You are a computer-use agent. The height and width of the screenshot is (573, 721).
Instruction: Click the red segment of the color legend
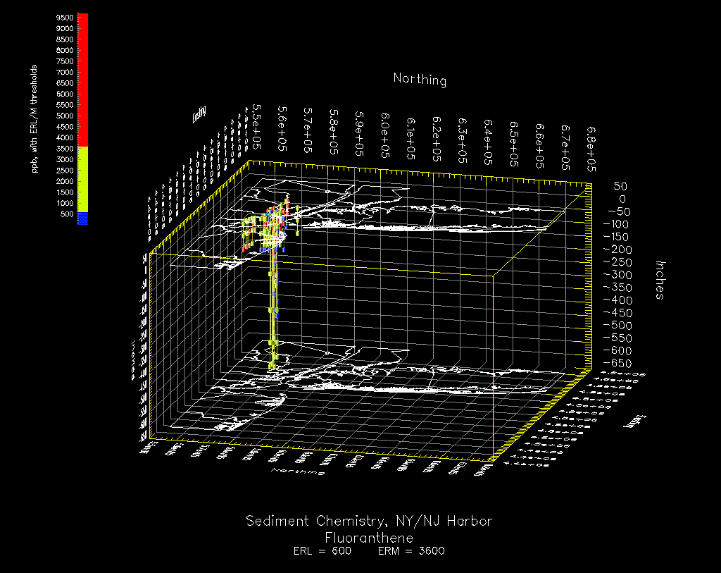click(82, 79)
